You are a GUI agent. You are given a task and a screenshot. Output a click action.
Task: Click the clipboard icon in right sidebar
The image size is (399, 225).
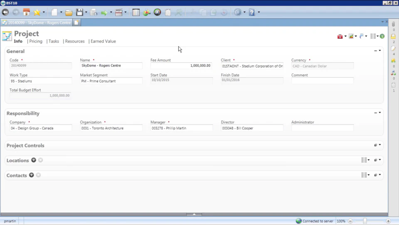click(394, 85)
